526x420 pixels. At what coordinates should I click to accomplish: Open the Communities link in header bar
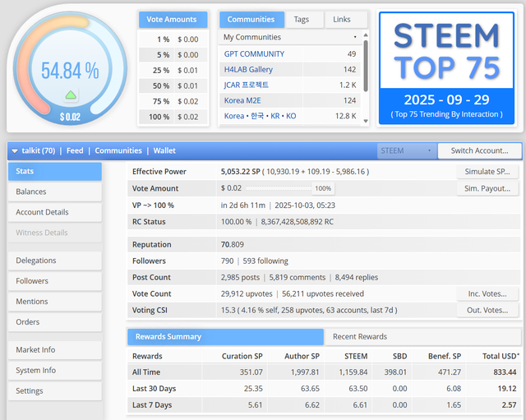coord(118,151)
